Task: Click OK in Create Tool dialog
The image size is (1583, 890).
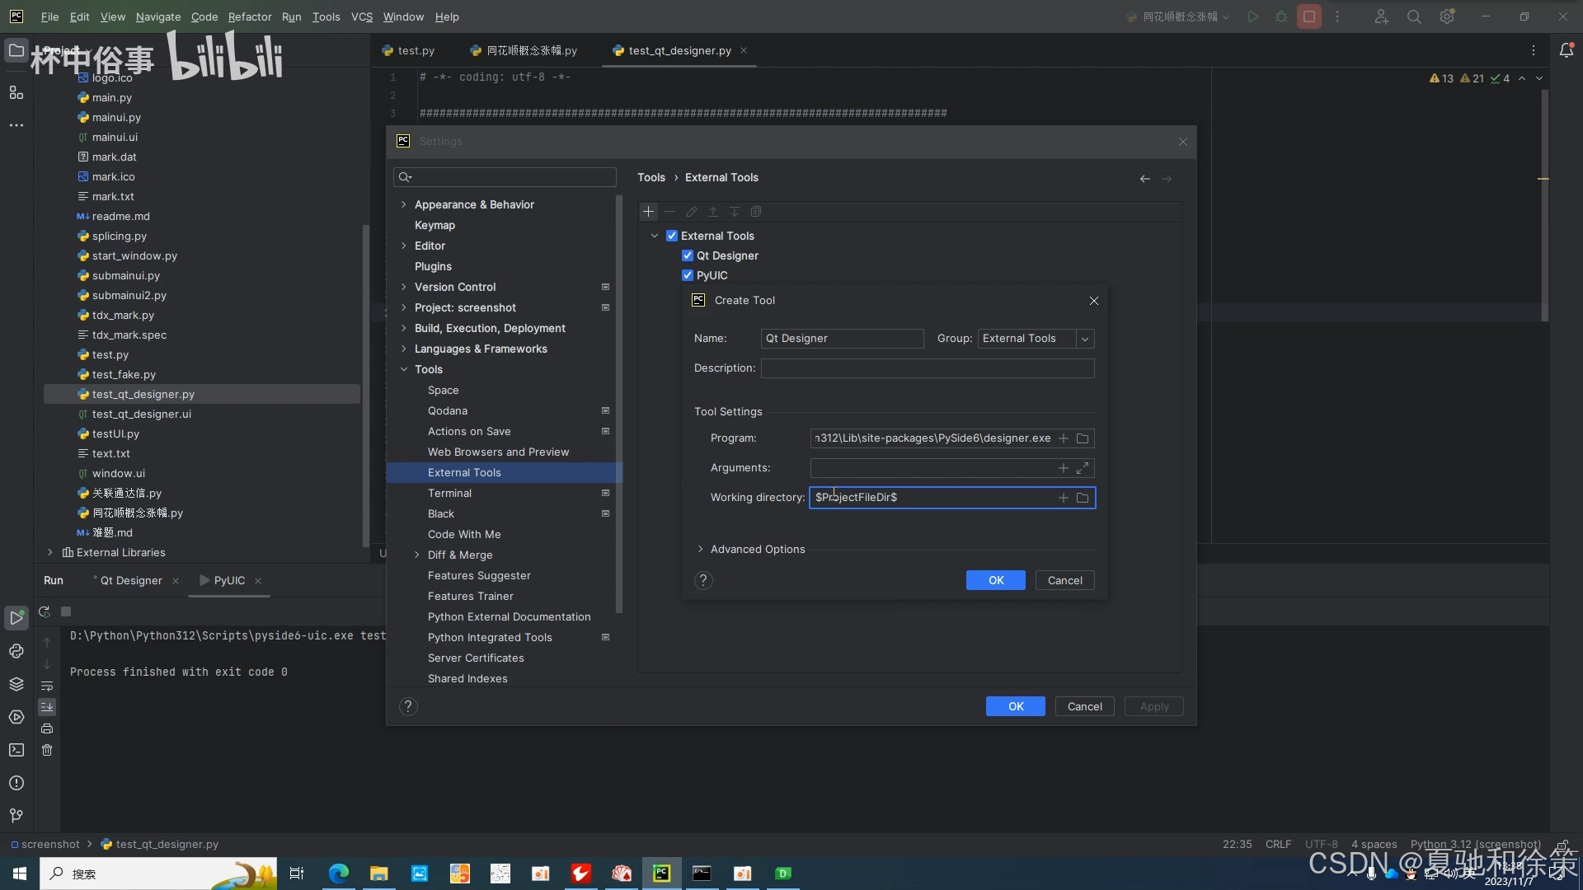Action: [x=995, y=580]
